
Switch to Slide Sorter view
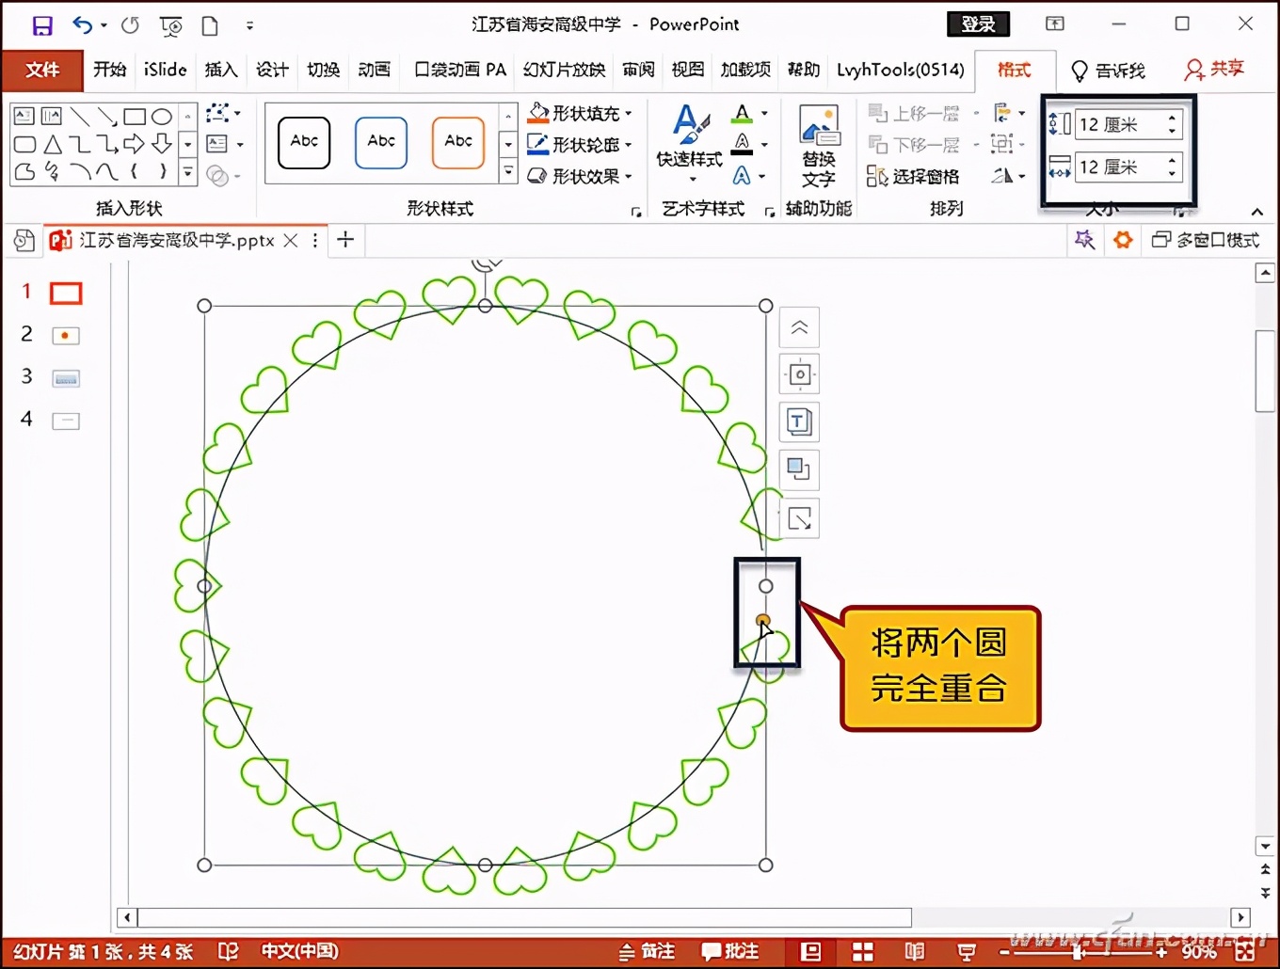862,952
